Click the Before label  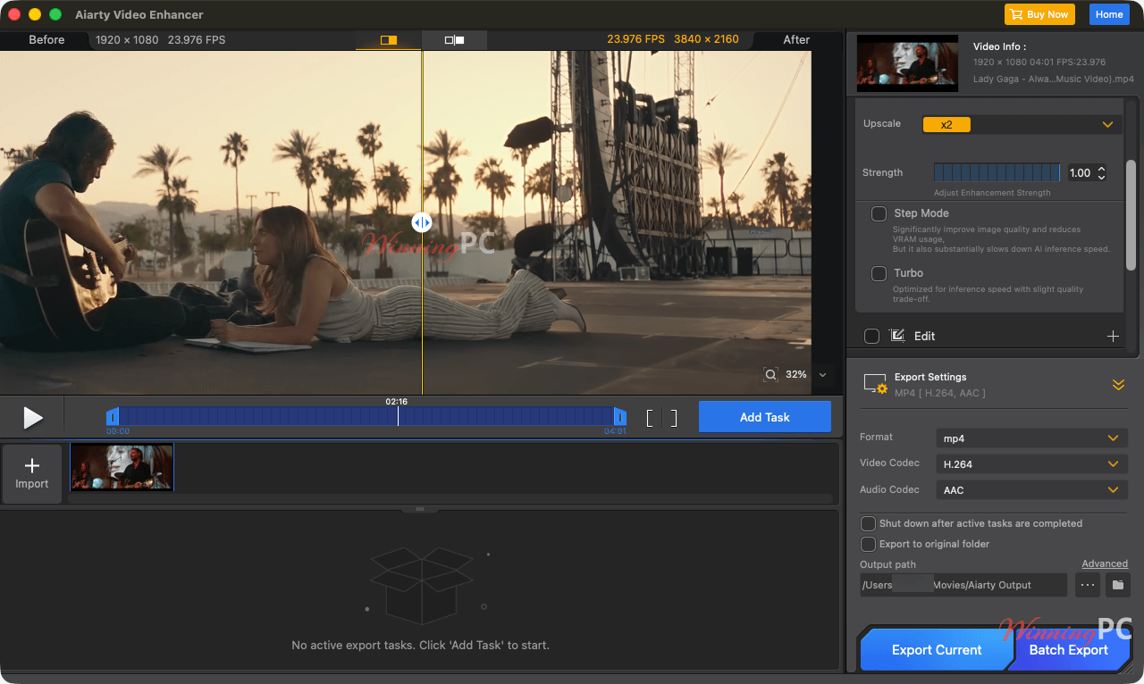coord(46,40)
